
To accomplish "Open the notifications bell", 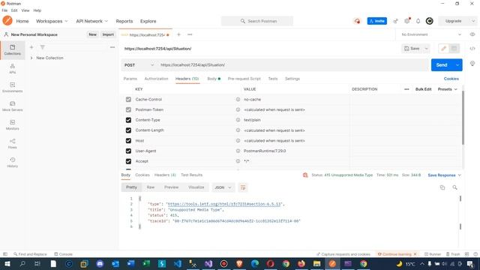I will (418, 21).
